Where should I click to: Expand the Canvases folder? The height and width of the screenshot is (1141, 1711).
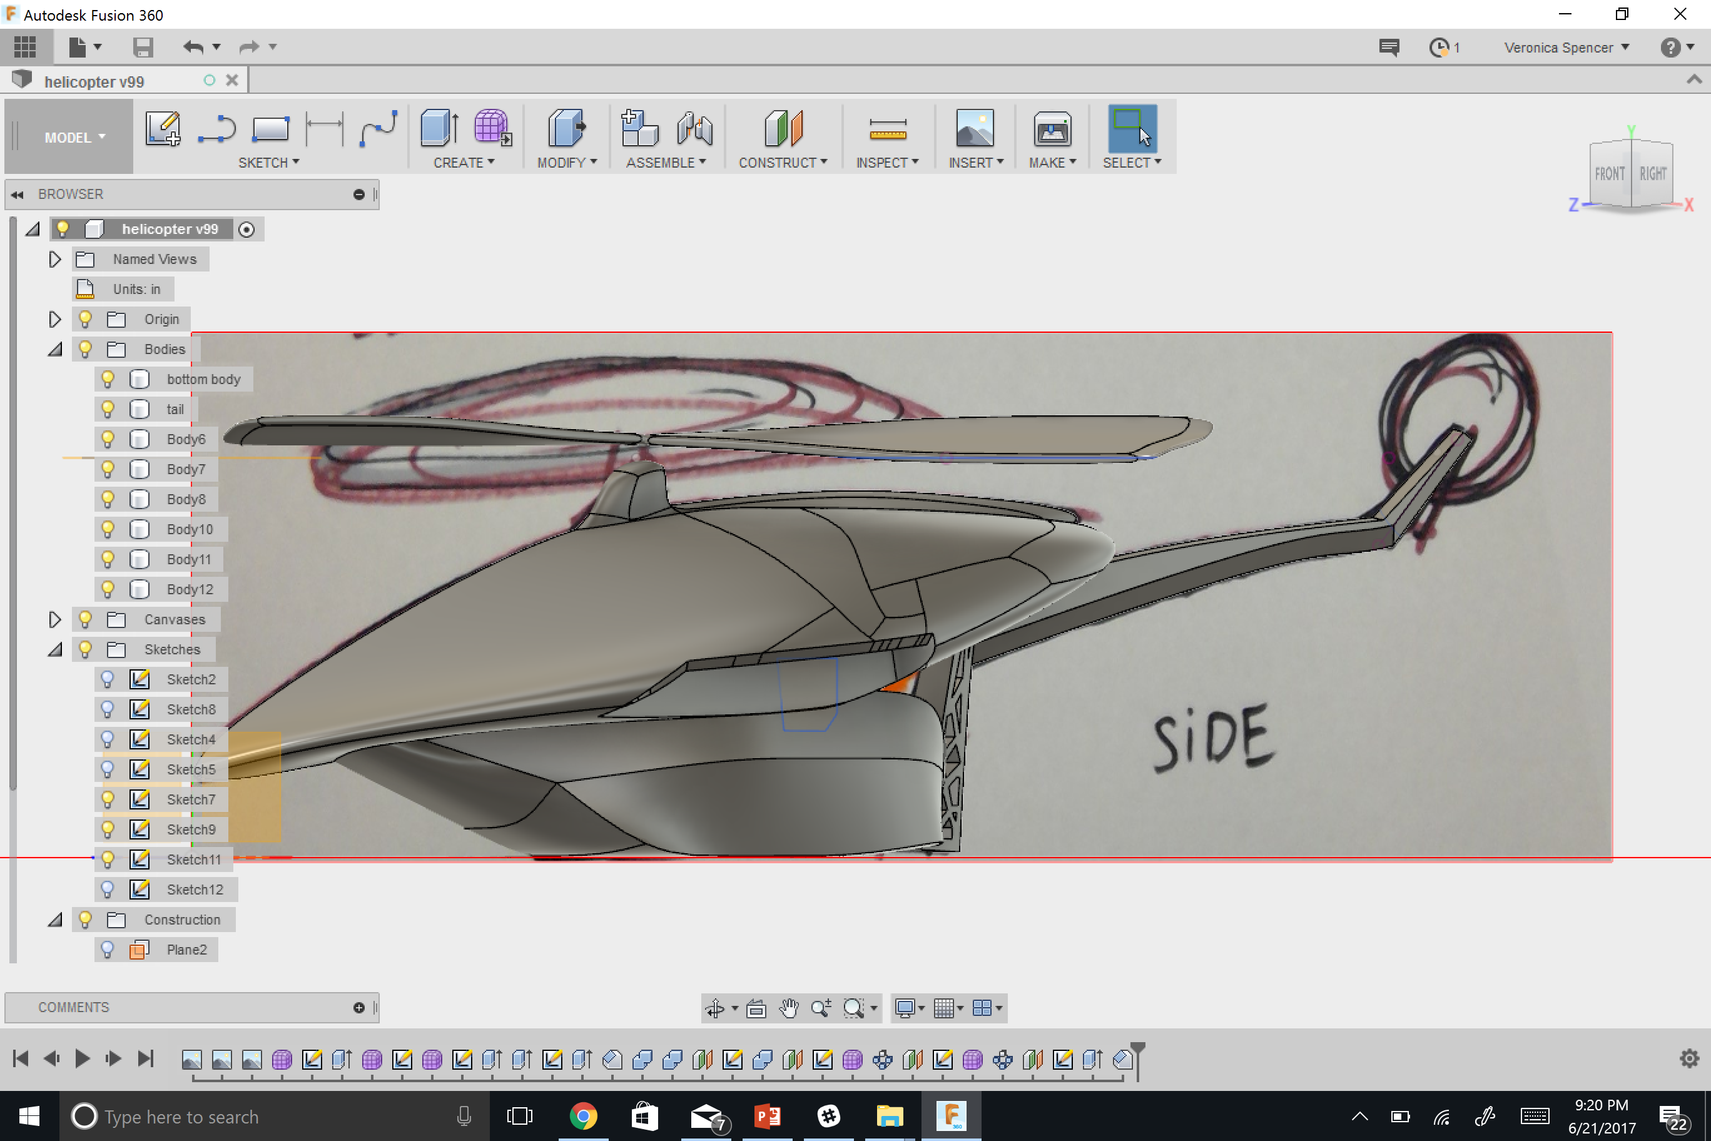[54, 619]
